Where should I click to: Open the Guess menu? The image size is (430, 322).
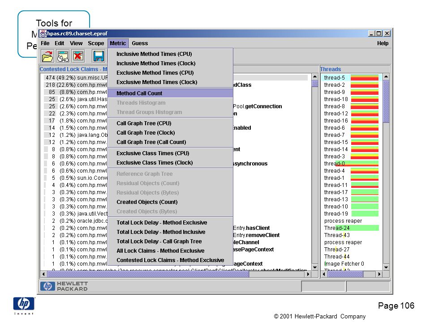[x=140, y=43]
